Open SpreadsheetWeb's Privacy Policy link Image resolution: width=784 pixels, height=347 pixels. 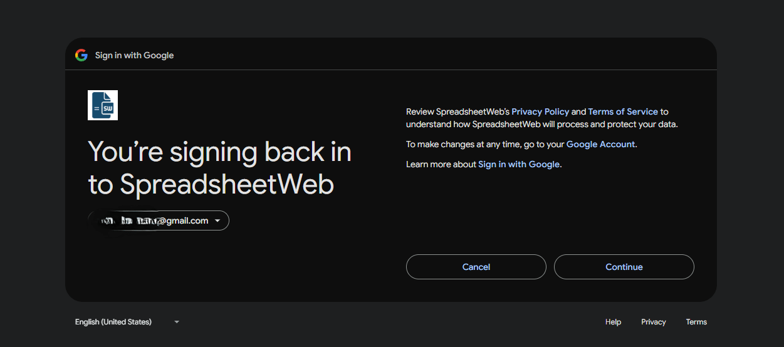(540, 111)
